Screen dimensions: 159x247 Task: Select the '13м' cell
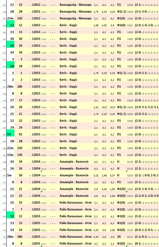coord(10,155)
